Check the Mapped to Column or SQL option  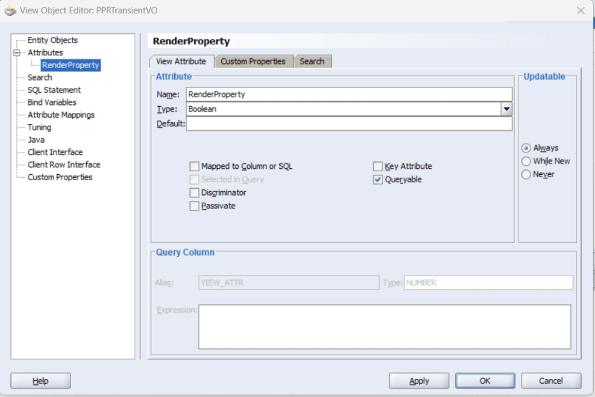(x=195, y=166)
